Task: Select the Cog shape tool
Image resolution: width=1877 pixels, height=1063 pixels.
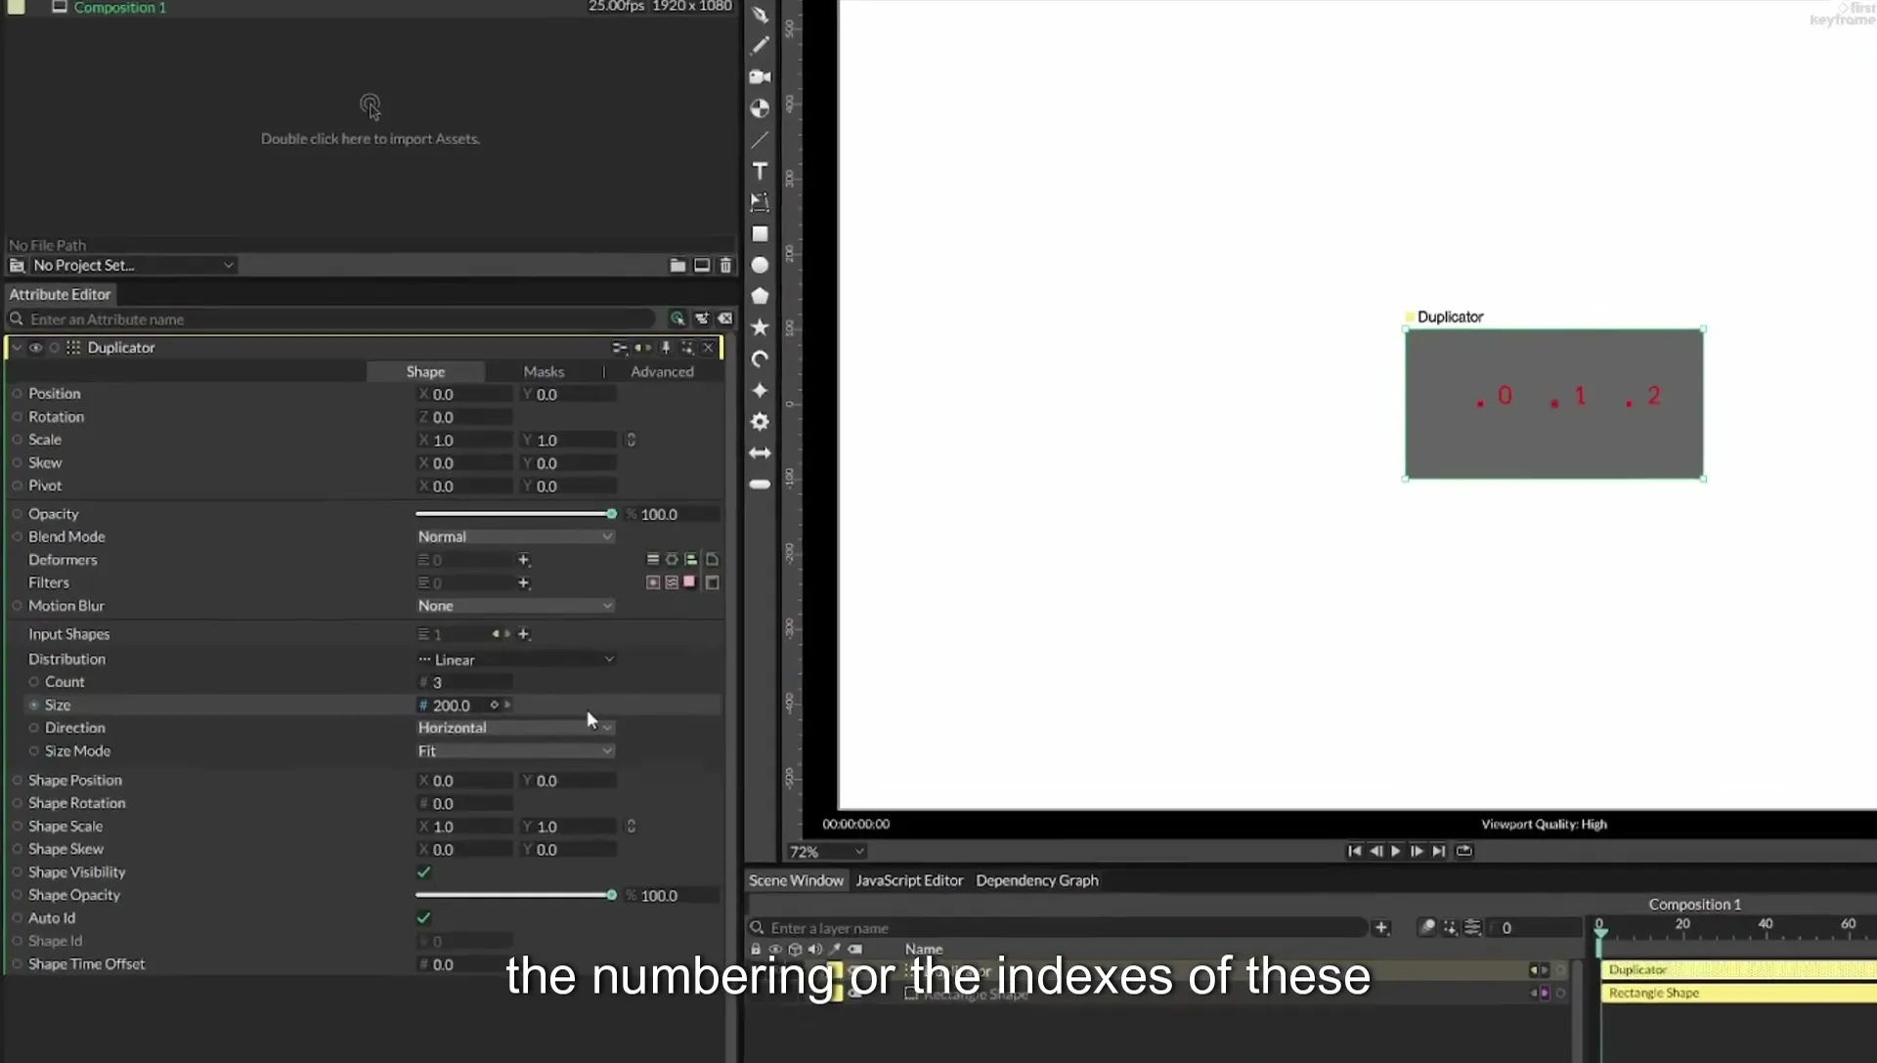Action: (760, 421)
